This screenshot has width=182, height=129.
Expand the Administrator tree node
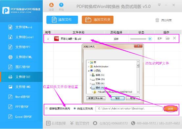(89, 67)
